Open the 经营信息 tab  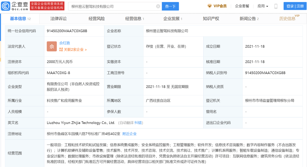point(134,19)
